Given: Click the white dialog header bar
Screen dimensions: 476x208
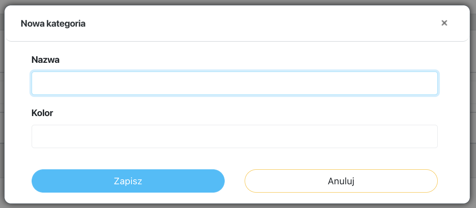Looking at the screenshot, I should coord(237,23).
